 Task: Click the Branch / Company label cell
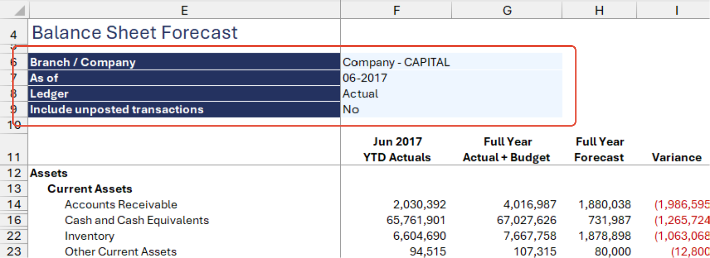pos(184,62)
